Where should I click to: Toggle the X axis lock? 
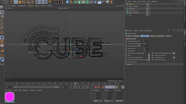click(37, 2)
